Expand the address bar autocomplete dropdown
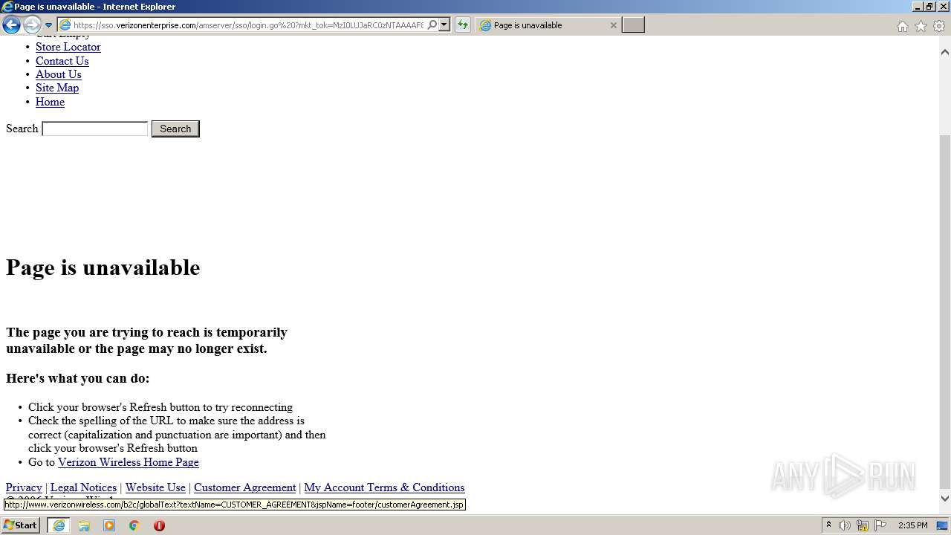This screenshot has width=951, height=535. [x=444, y=25]
